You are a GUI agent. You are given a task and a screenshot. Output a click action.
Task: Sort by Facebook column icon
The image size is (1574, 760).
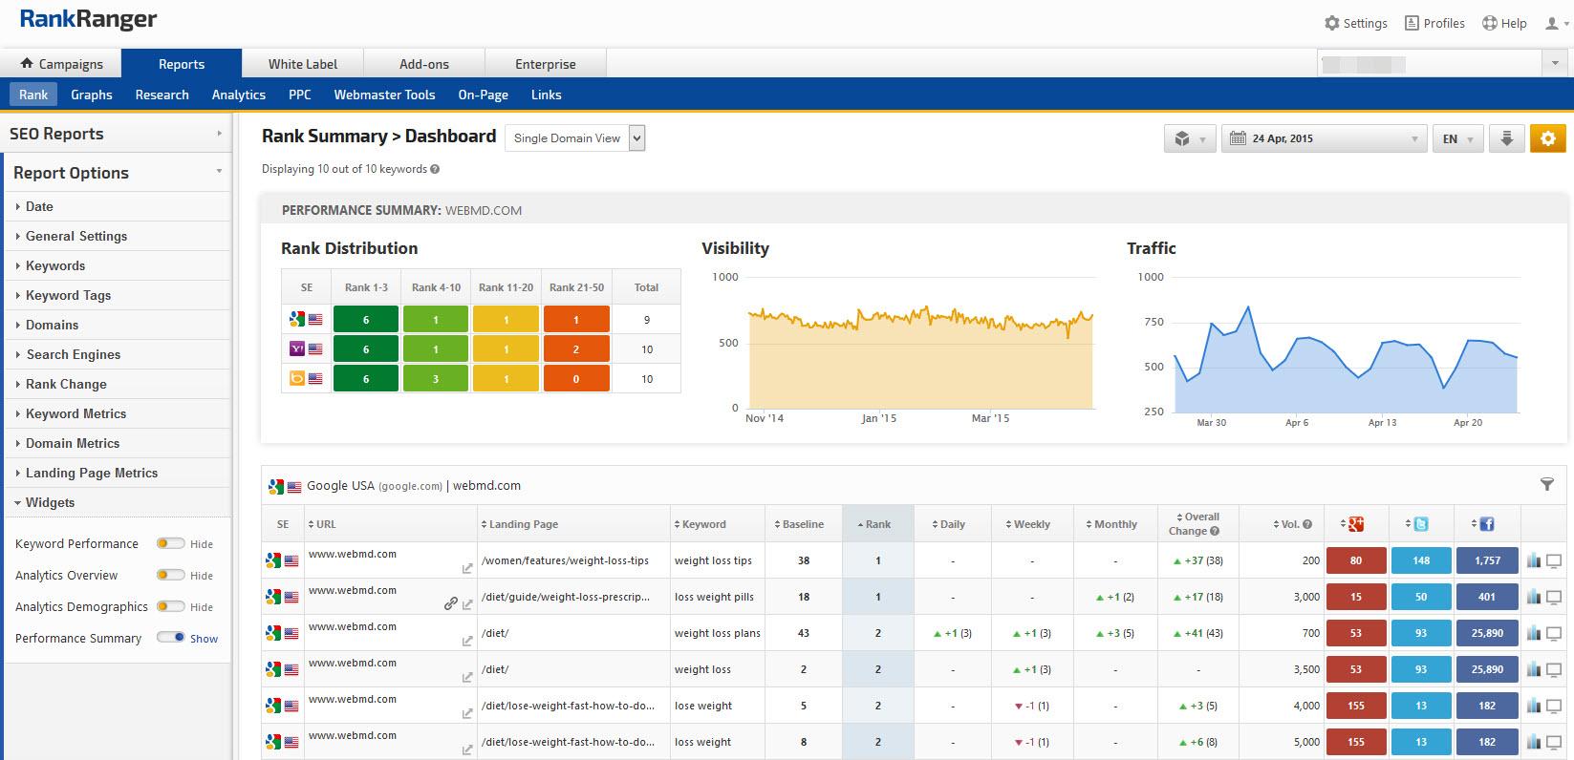(1486, 524)
